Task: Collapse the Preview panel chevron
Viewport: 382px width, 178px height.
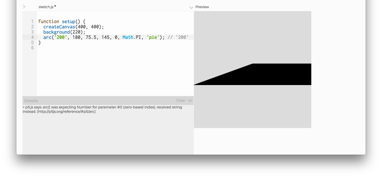Action: (x=191, y=7)
